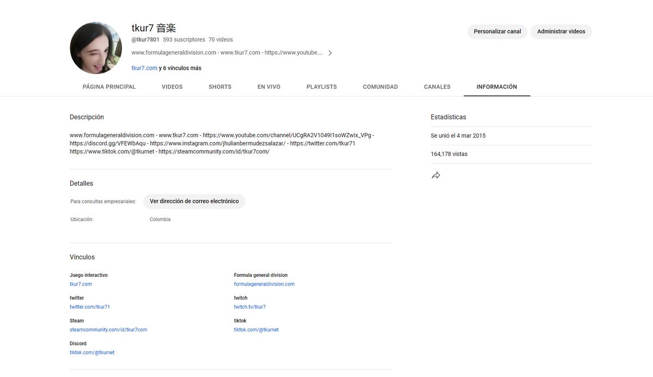Screen dimensions: 653x377
Task: Expand channel description with chevron arrow
Action: [330, 53]
